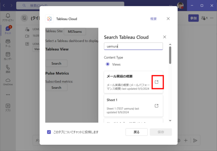
Task: Open the Teams (チーム) section
Action: (x=8, y=43)
